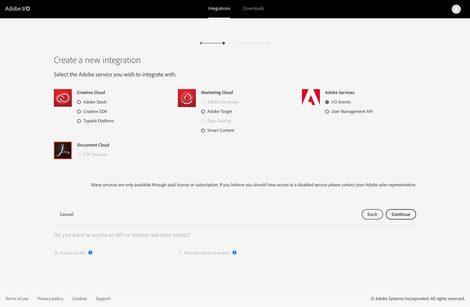Click the Document Cloud Acrobat icon
Screen dimensions: 470x307
63,151
